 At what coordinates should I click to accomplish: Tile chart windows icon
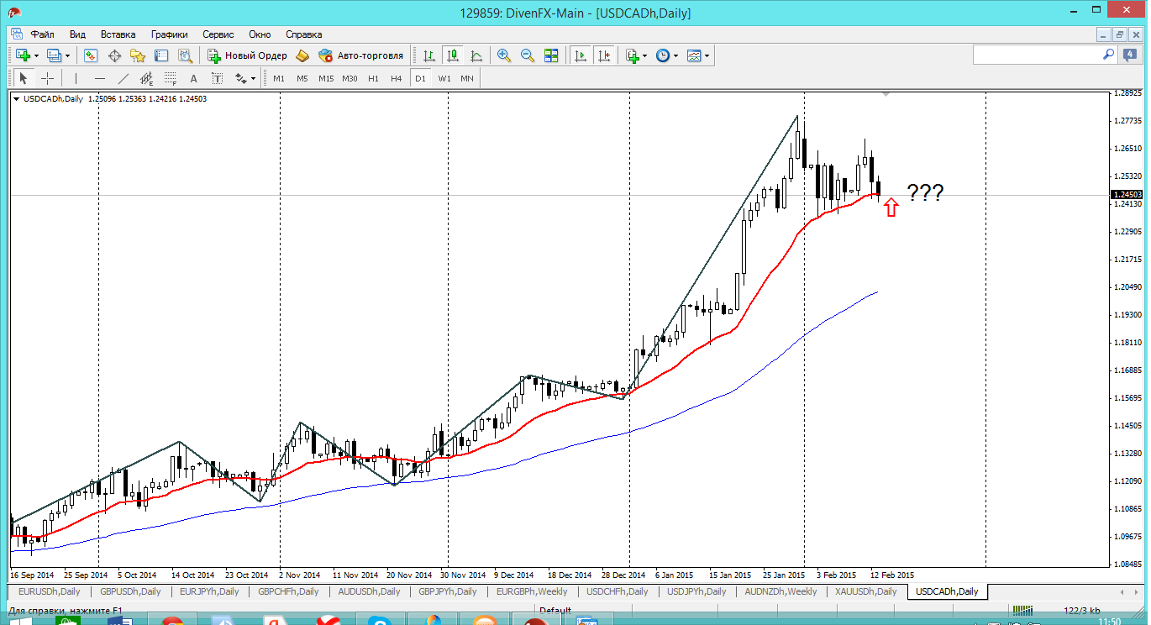pyautogui.click(x=551, y=55)
